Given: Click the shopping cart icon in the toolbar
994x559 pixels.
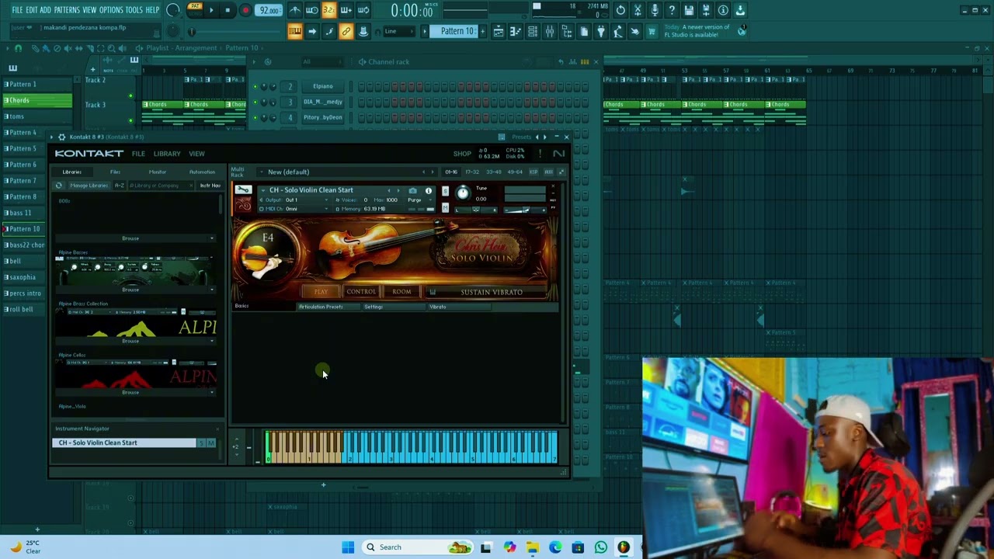Looking at the screenshot, I should 652,31.
